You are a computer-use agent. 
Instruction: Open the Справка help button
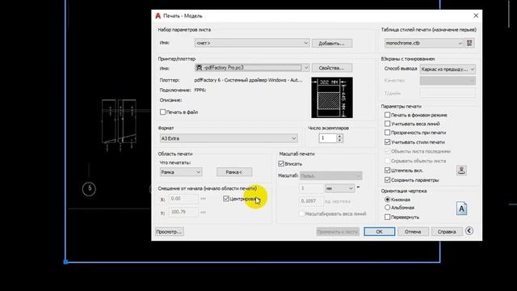447,232
